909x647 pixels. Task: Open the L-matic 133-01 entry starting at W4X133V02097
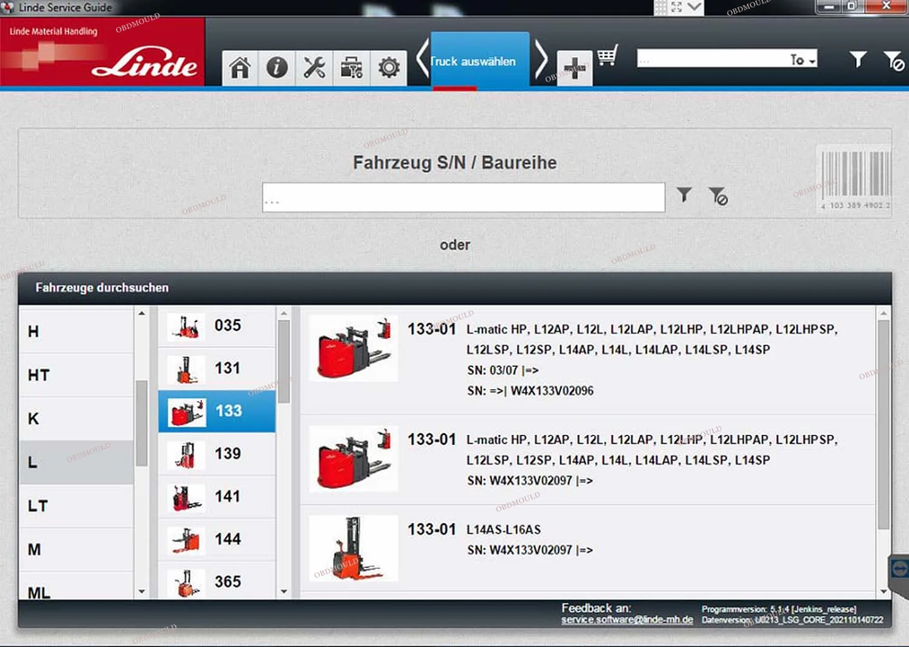tap(588, 460)
